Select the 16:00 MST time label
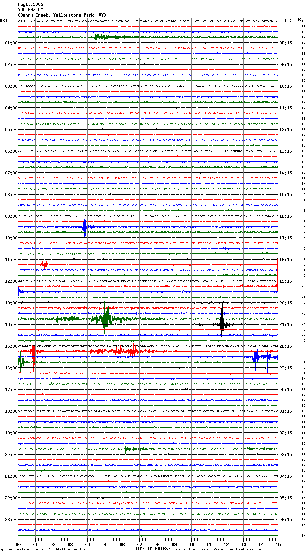Viewport: 307px width, 554px height. click(x=11, y=368)
